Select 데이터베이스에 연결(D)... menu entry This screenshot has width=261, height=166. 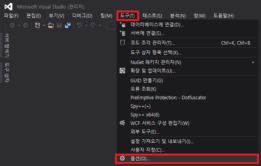click(x=187, y=25)
